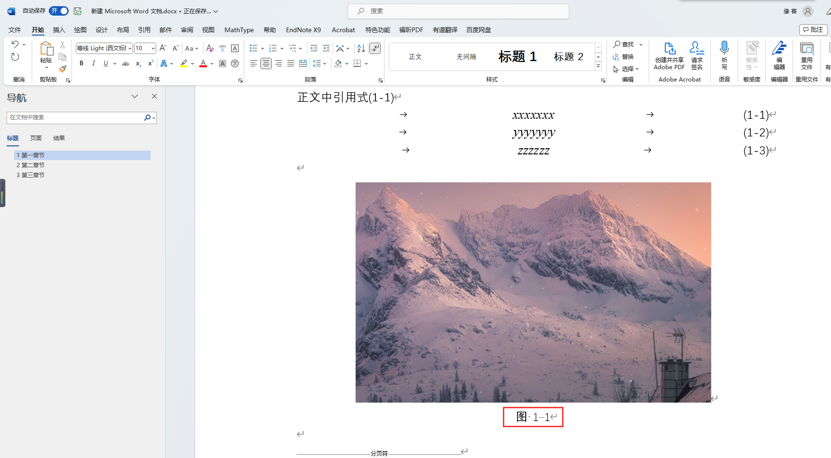Open the font size dropdown
This screenshot has height=458, width=831.
[x=153, y=48]
